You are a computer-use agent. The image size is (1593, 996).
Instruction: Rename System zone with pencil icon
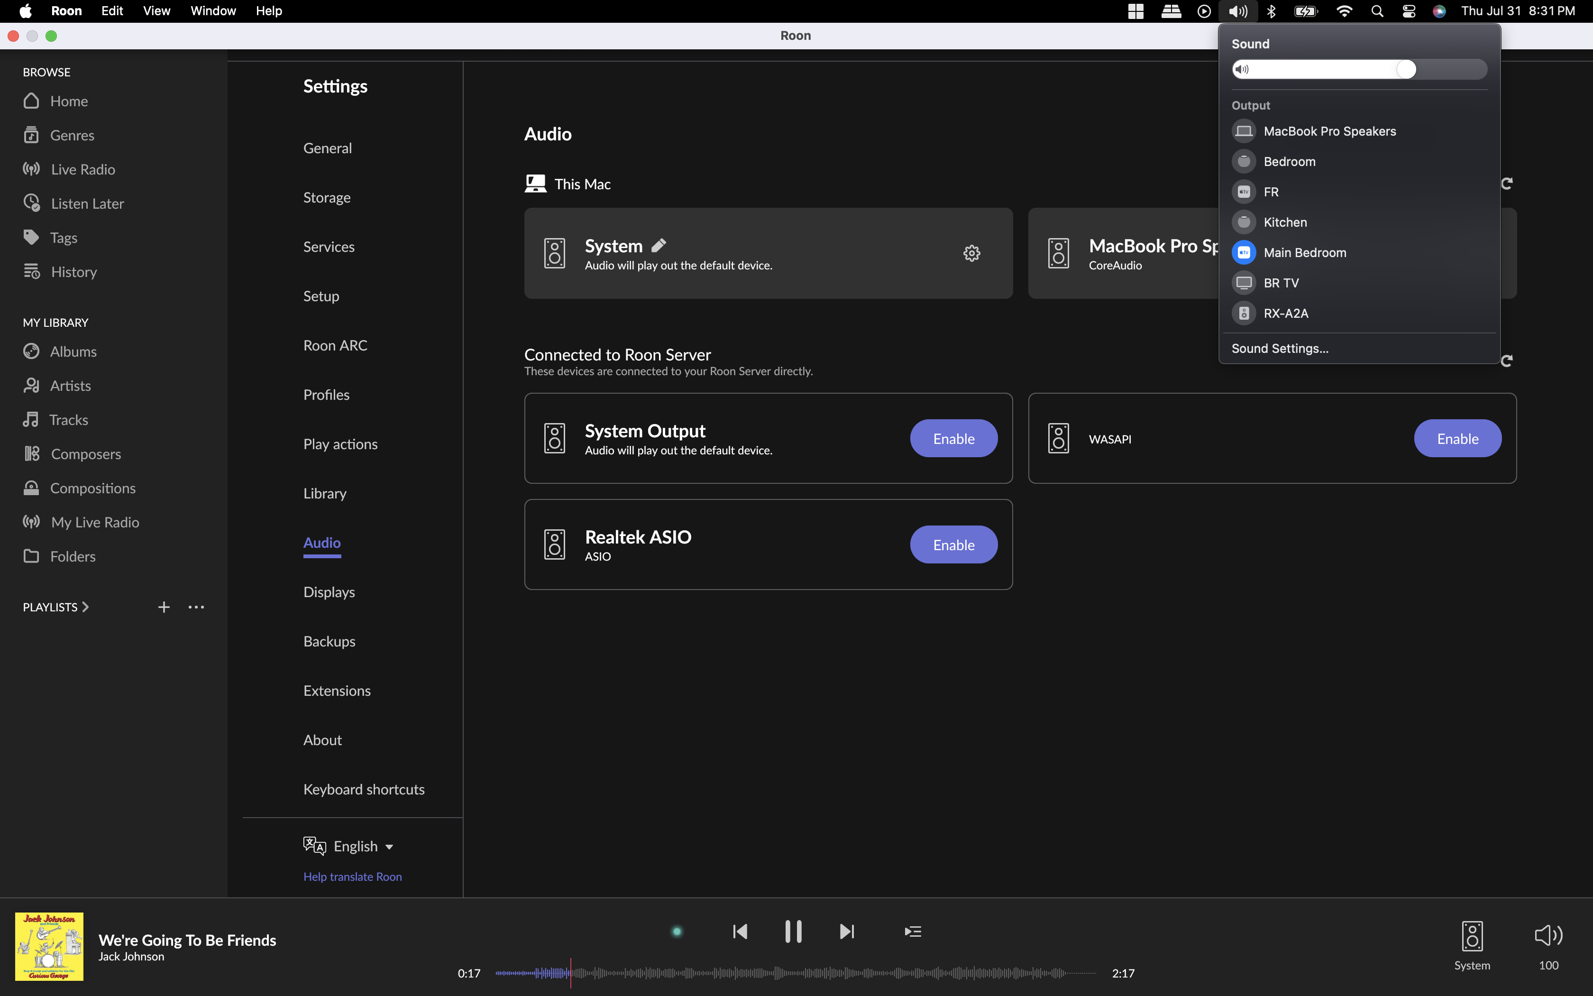(659, 246)
